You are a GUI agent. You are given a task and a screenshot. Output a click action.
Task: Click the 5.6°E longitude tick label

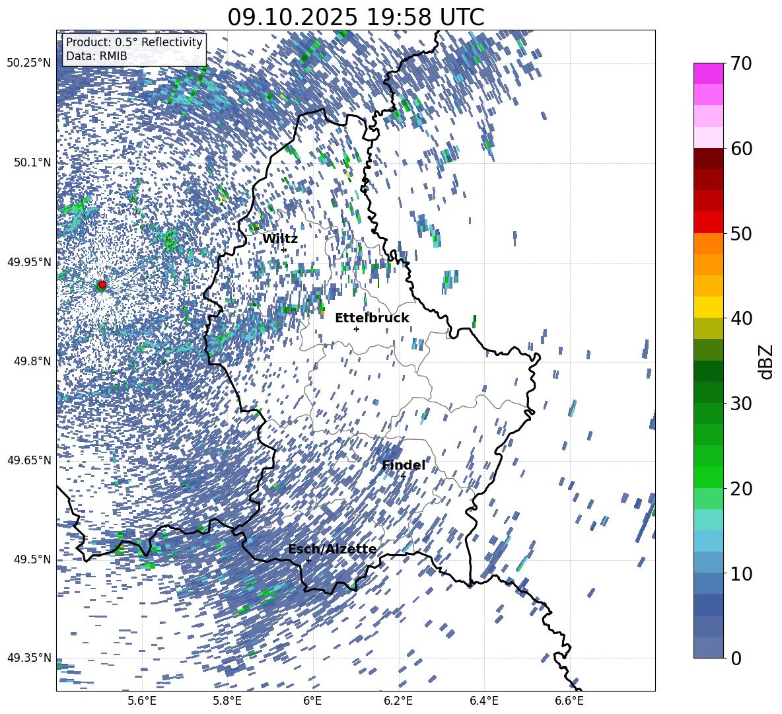point(142,701)
